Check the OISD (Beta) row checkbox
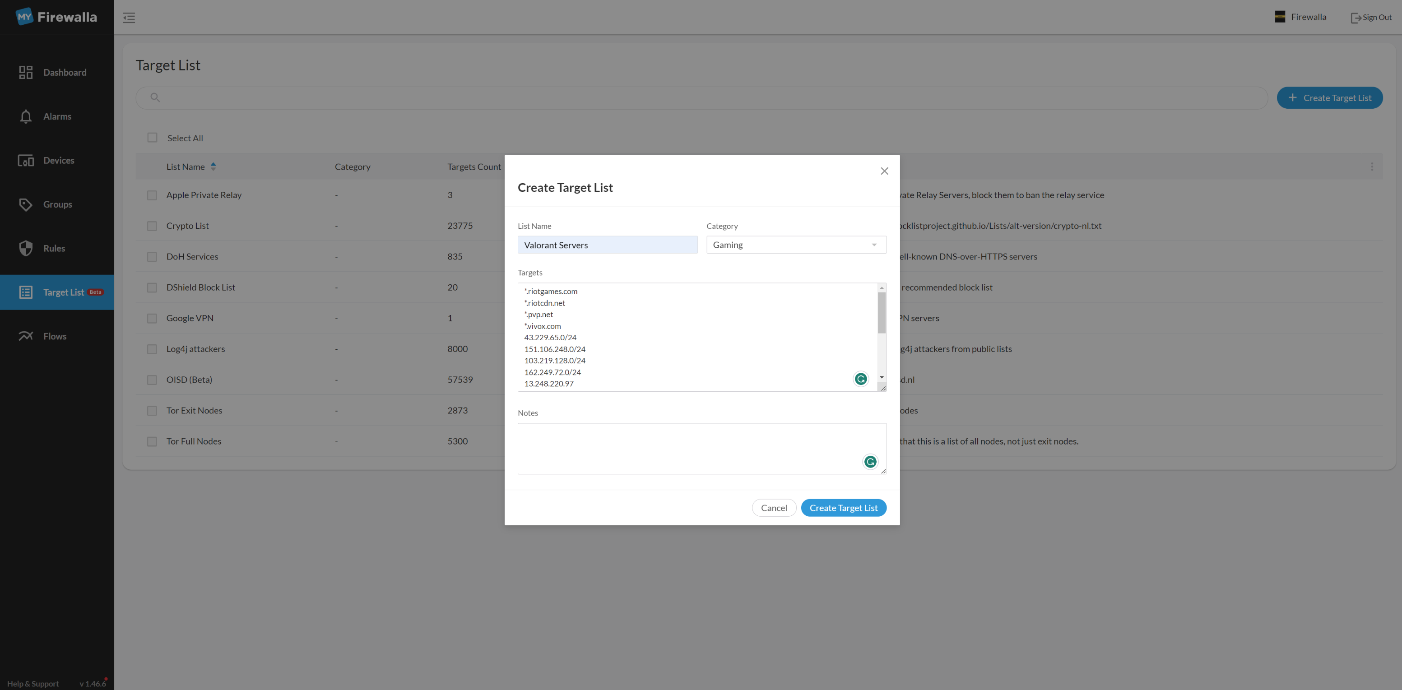This screenshot has width=1402, height=690. click(152, 380)
